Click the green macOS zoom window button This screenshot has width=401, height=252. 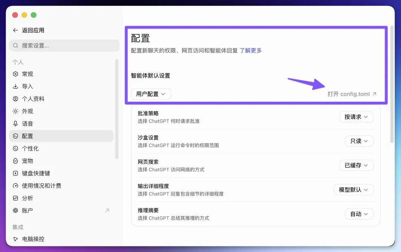[33, 15]
